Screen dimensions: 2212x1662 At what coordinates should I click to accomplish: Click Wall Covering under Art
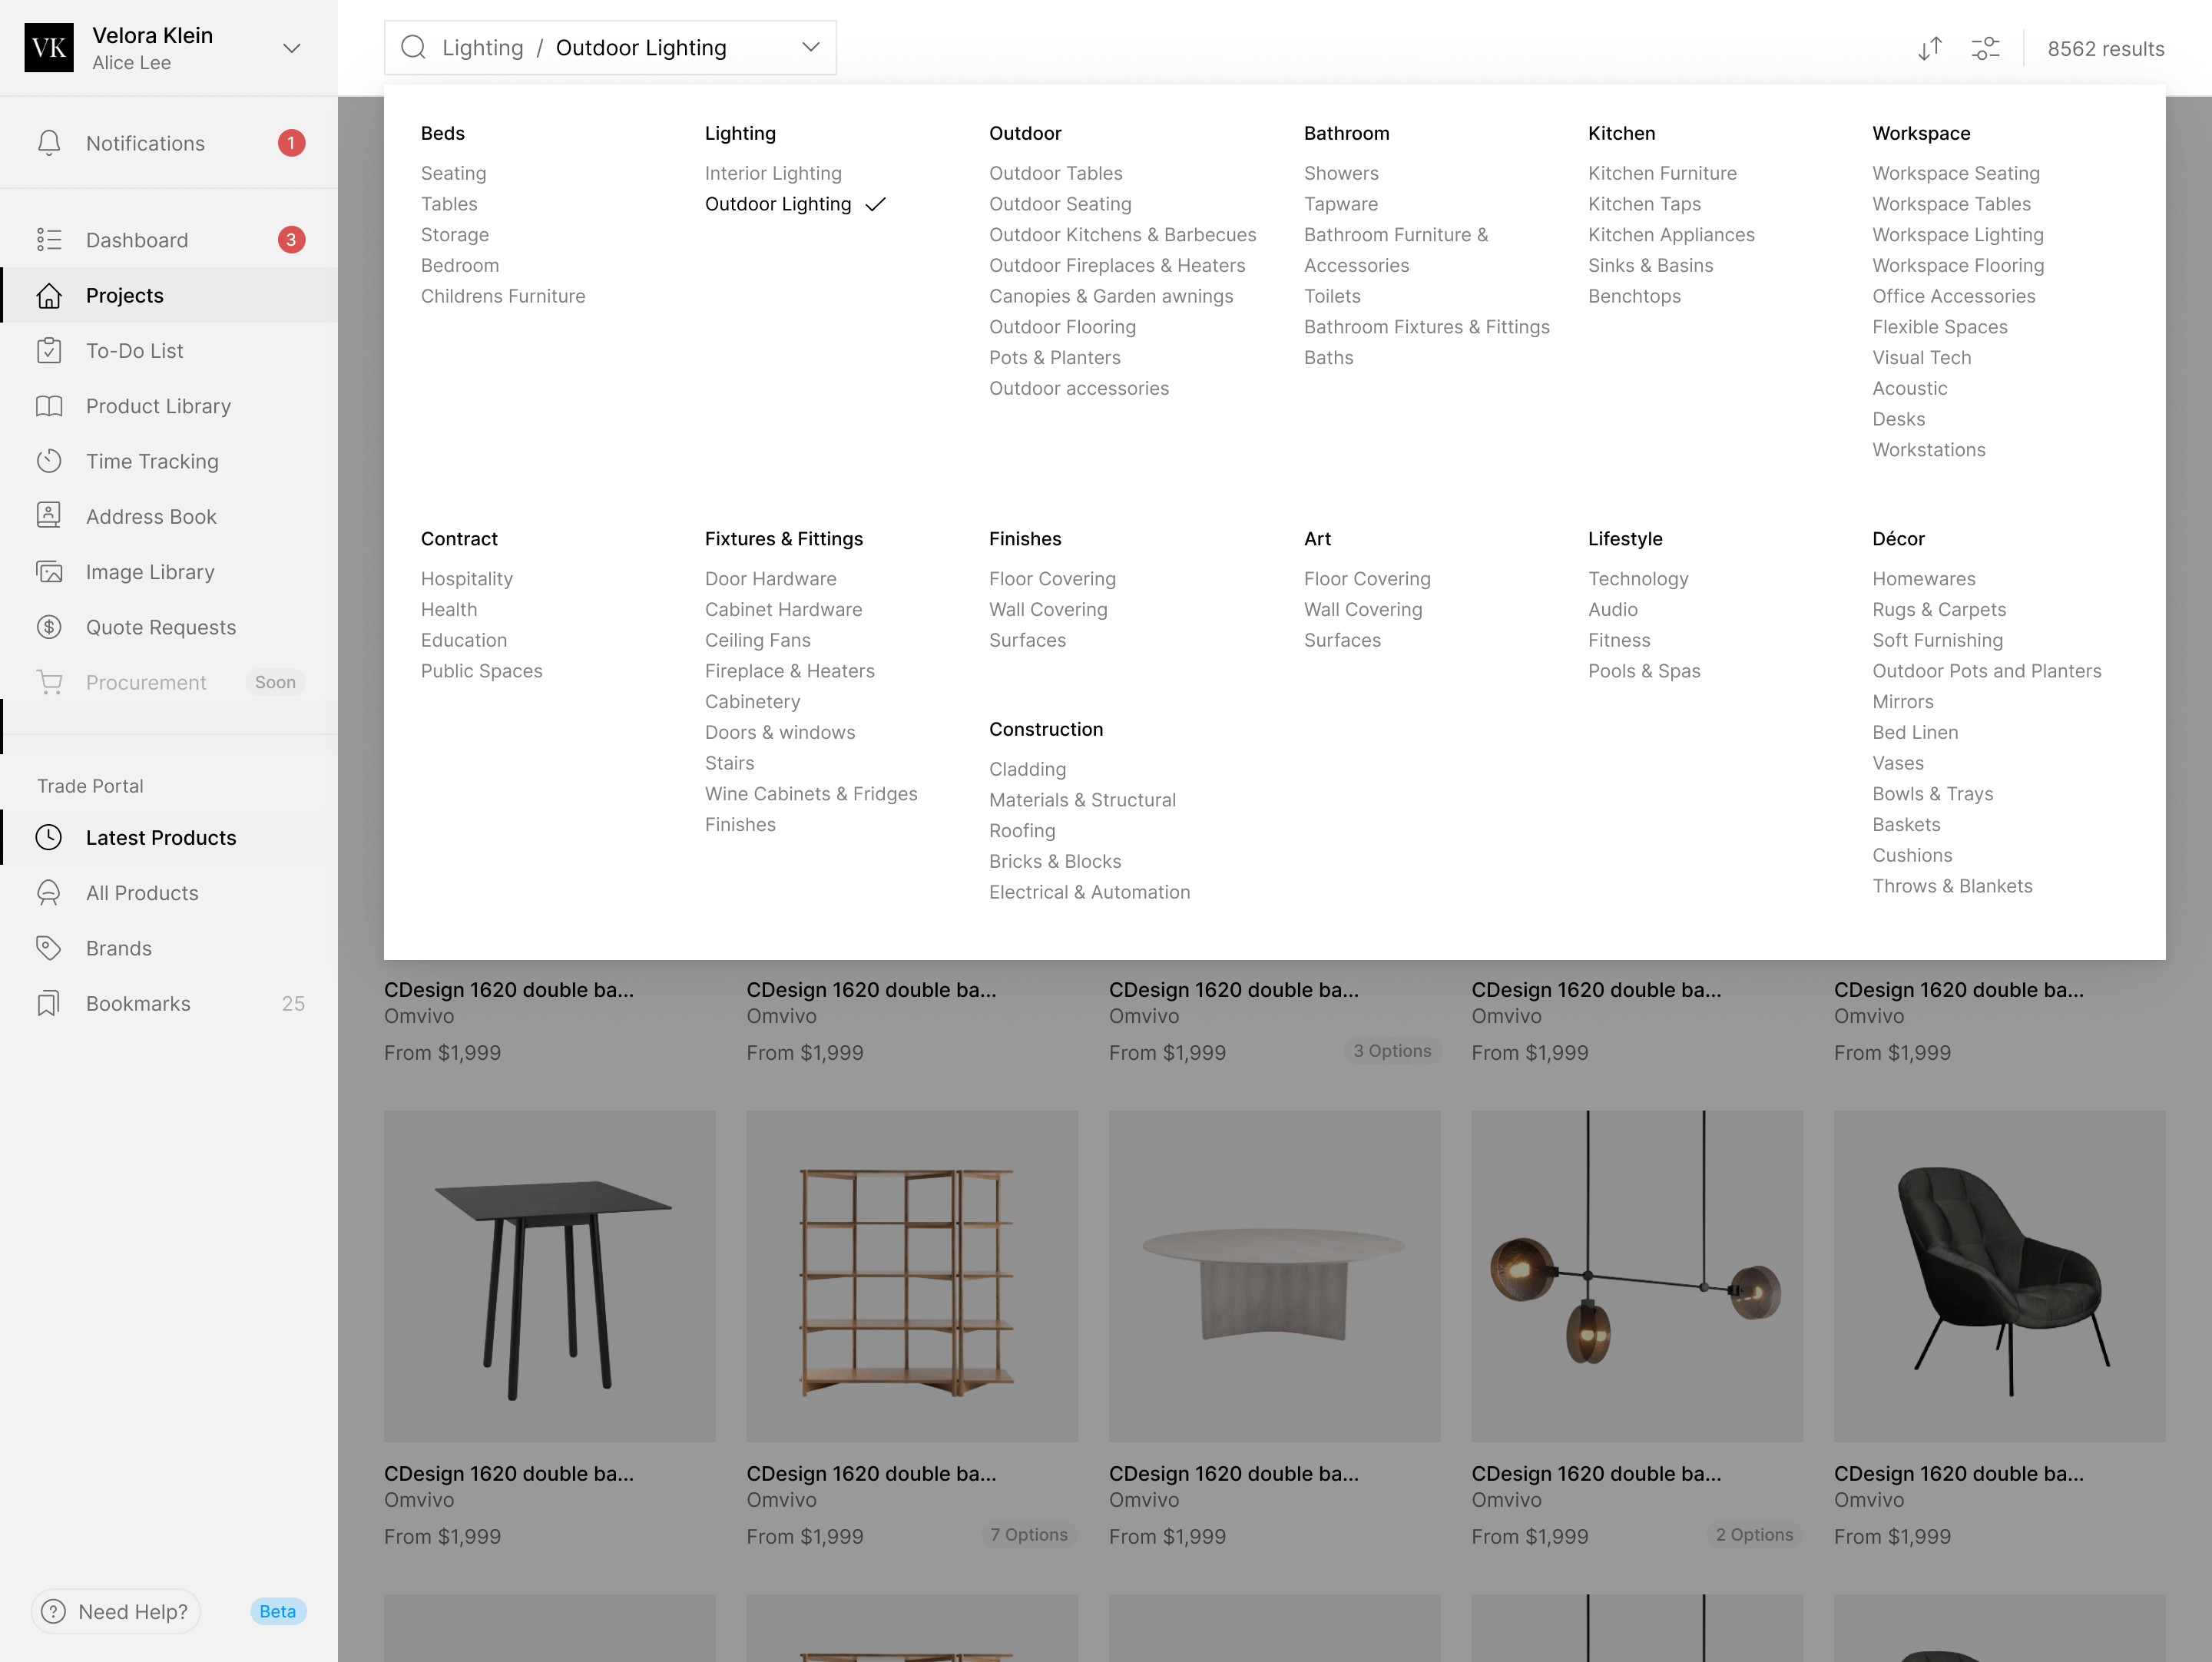pos(1362,609)
